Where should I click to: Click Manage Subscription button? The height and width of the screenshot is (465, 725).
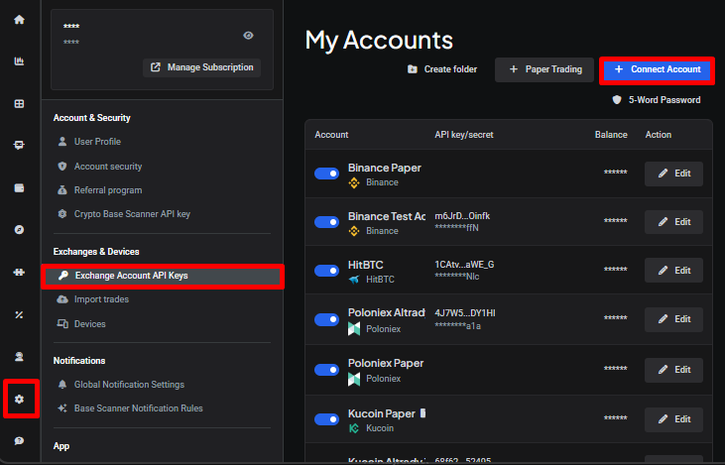tap(201, 67)
